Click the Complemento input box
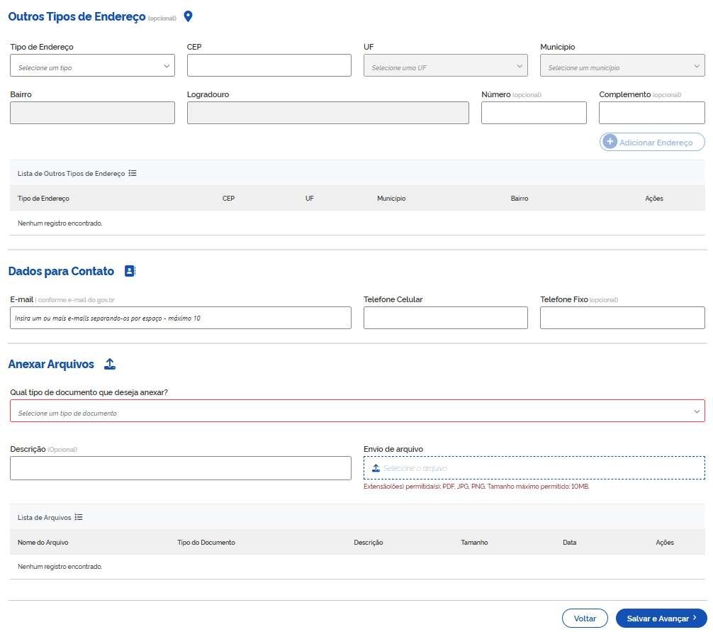The width and height of the screenshot is (713, 632). 651,113
